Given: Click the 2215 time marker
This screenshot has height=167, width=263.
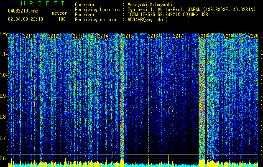Looking at the screenshot, I should (x=128, y=36).
